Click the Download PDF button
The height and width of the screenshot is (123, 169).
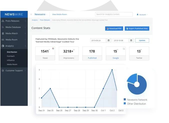coord(114,28)
